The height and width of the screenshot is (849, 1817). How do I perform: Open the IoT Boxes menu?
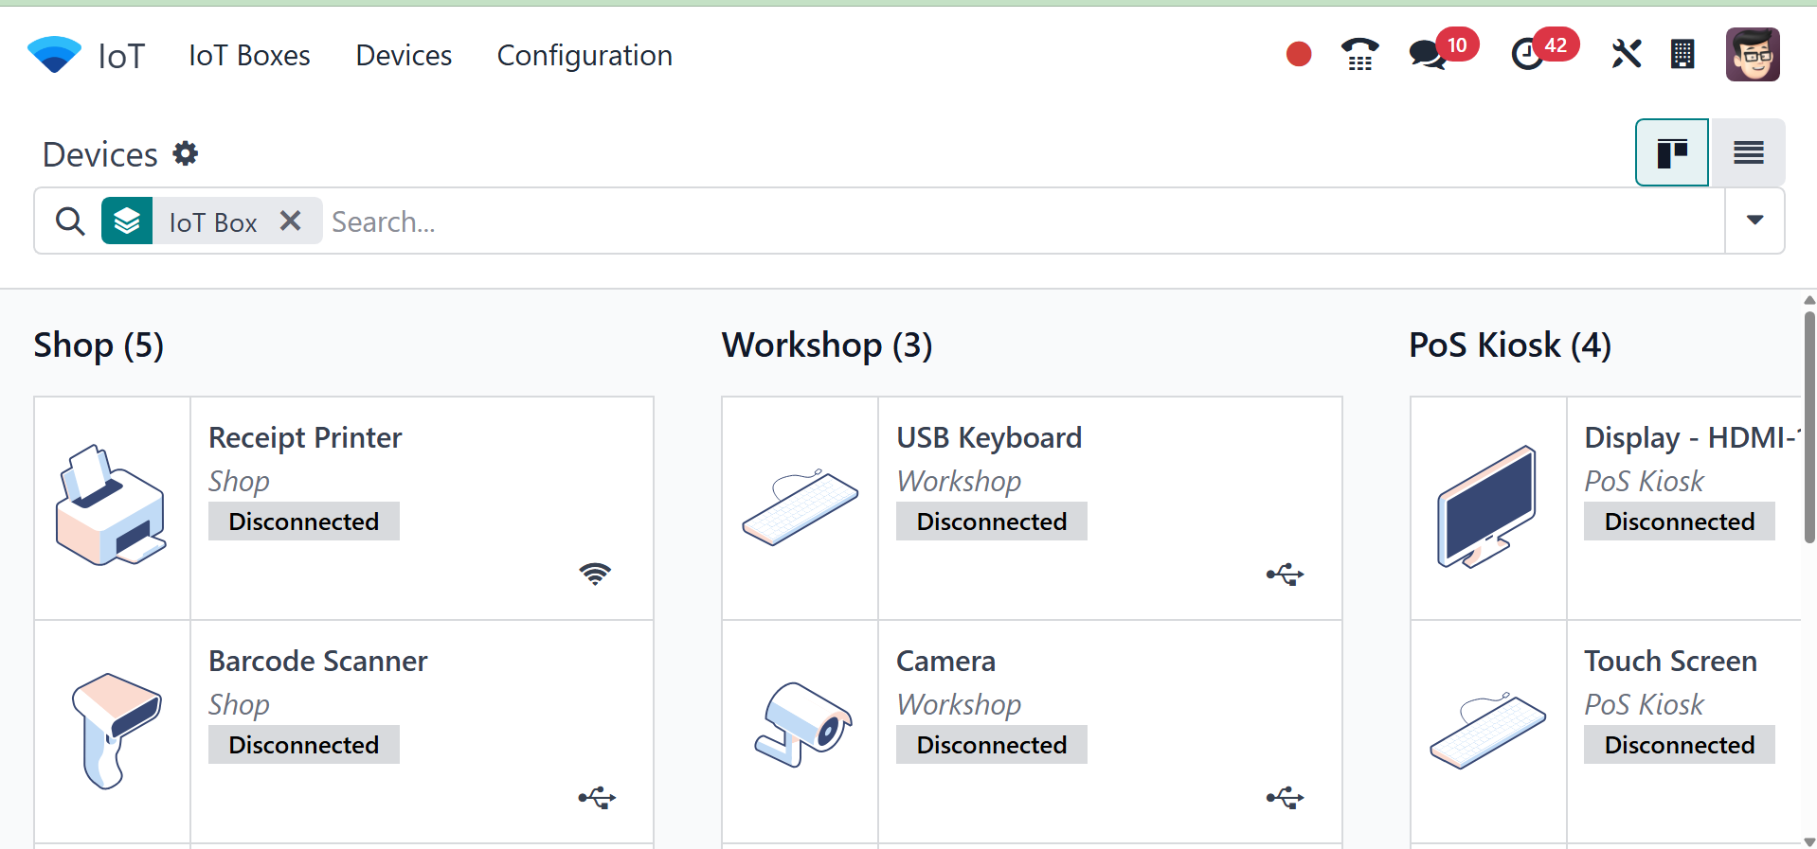(x=249, y=56)
